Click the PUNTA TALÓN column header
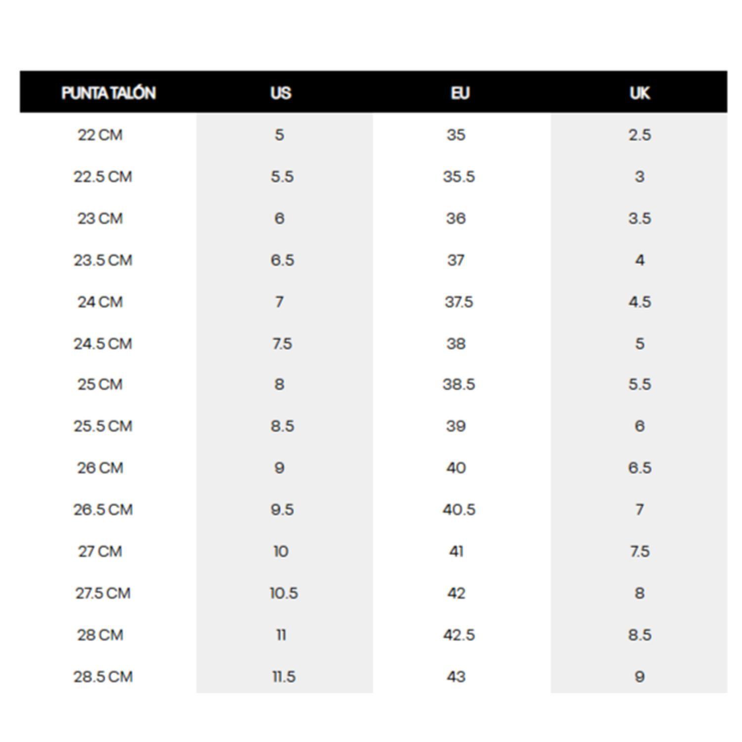The width and height of the screenshot is (742, 742). [x=108, y=93]
